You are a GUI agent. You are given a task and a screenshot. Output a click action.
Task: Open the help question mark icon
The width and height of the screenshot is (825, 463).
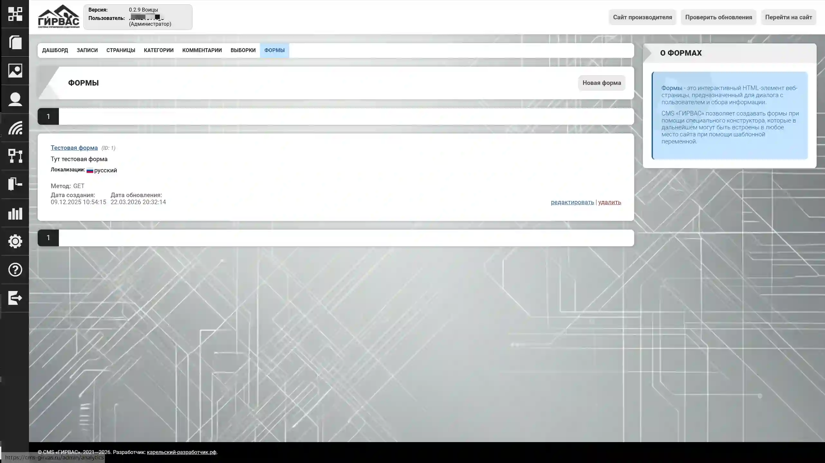pos(15,269)
